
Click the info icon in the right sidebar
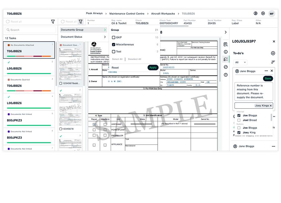226,52
